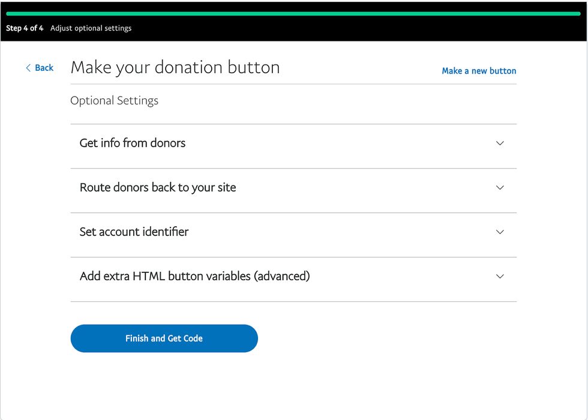Click the black step header bar
Image resolution: width=588 pixels, height=420 pixels.
(360, 29)
